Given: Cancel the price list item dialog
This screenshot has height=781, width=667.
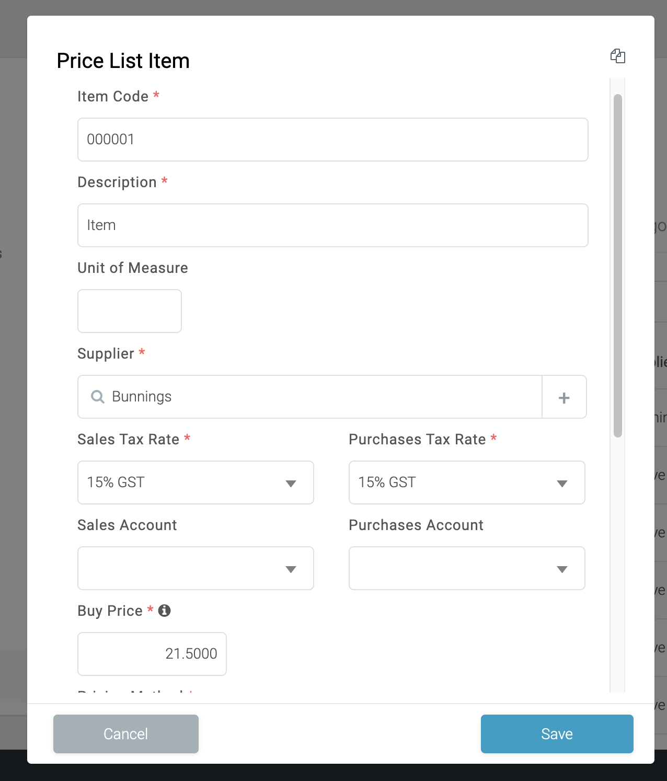Looking at the screenshot, I should click(x=126, y=734).
